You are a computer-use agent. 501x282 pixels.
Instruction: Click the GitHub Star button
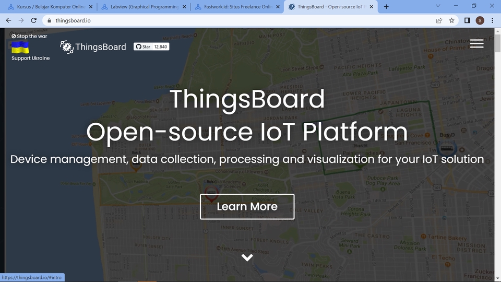pos(142,46)
